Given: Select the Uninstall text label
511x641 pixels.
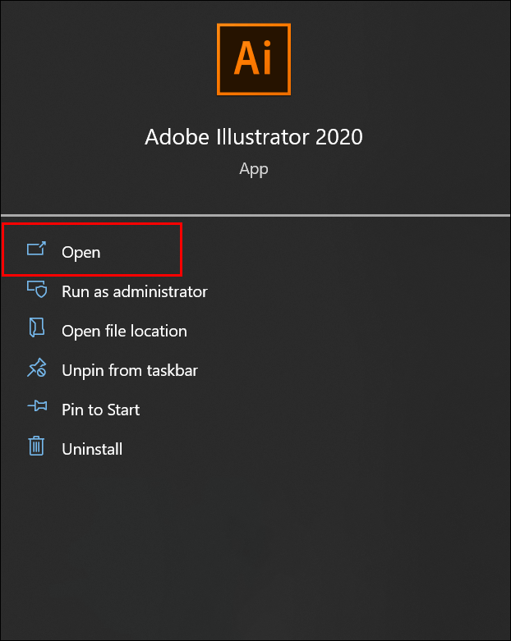Looking at the screenshot, I should pyautogui.click(x=92, y=449).
